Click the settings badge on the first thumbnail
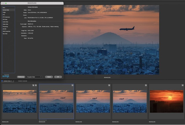Image resolution: width=185 pixels, height=125 pixels. coord(36,85)
